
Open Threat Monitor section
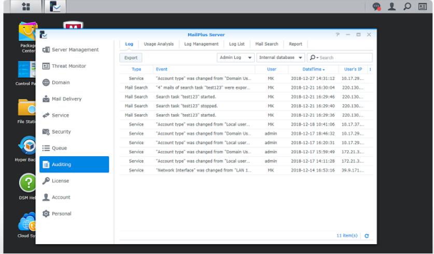(74, 66)
